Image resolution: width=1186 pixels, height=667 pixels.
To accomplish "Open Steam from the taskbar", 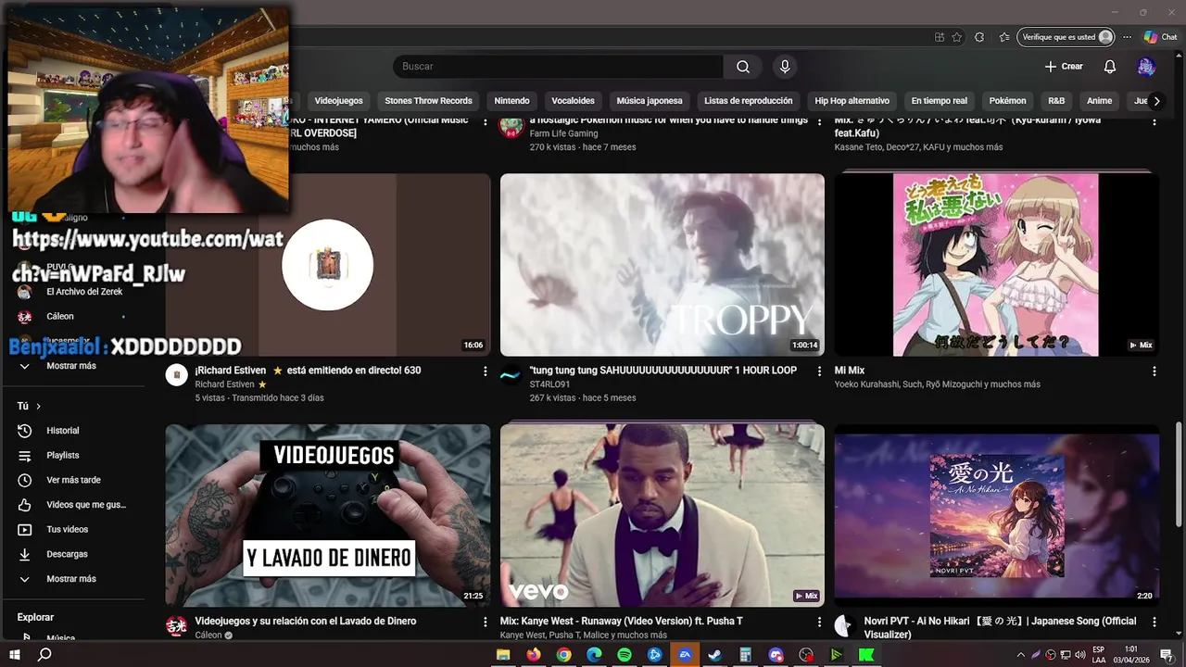I will click(x=715, y=655).
